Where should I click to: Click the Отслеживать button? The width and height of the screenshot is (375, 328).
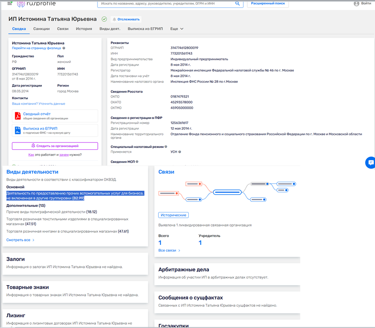click(126, 19)
